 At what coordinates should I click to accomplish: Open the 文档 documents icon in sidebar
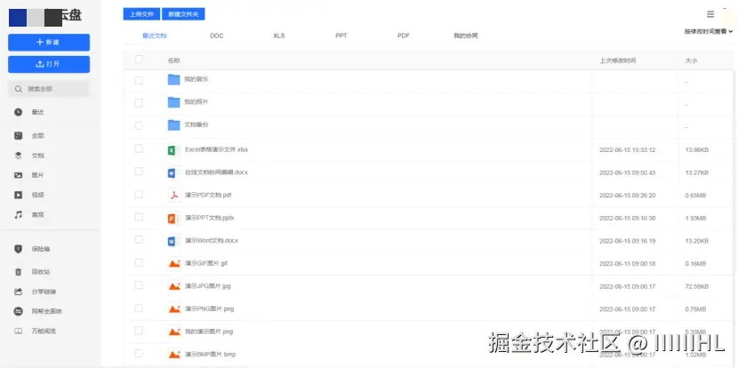(19, 156)
